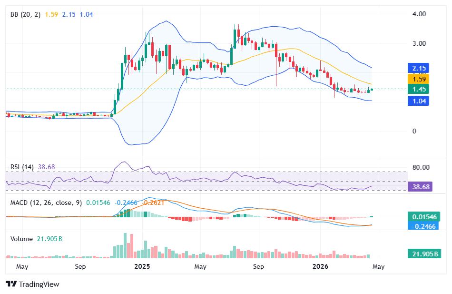Click the 80.00 RSI scale label
The width and height of the screenshot is (452, 294).
(x=421, y=167)
